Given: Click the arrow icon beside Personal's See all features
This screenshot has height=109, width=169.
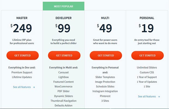Looking at the screenshot, I should point(159,97).
